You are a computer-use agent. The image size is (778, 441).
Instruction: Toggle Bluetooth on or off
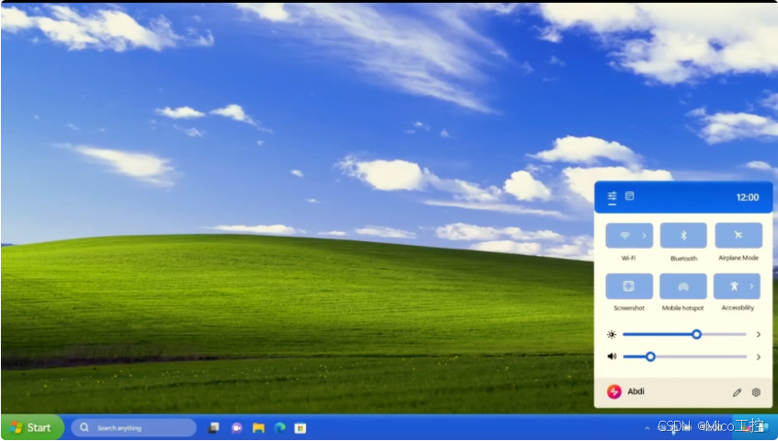(x=683, y=236)
